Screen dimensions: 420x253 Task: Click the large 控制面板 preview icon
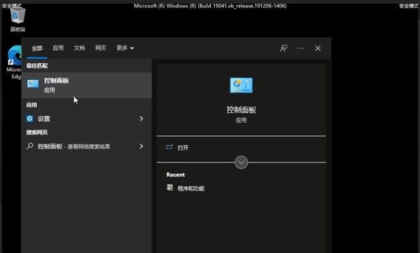241,85
